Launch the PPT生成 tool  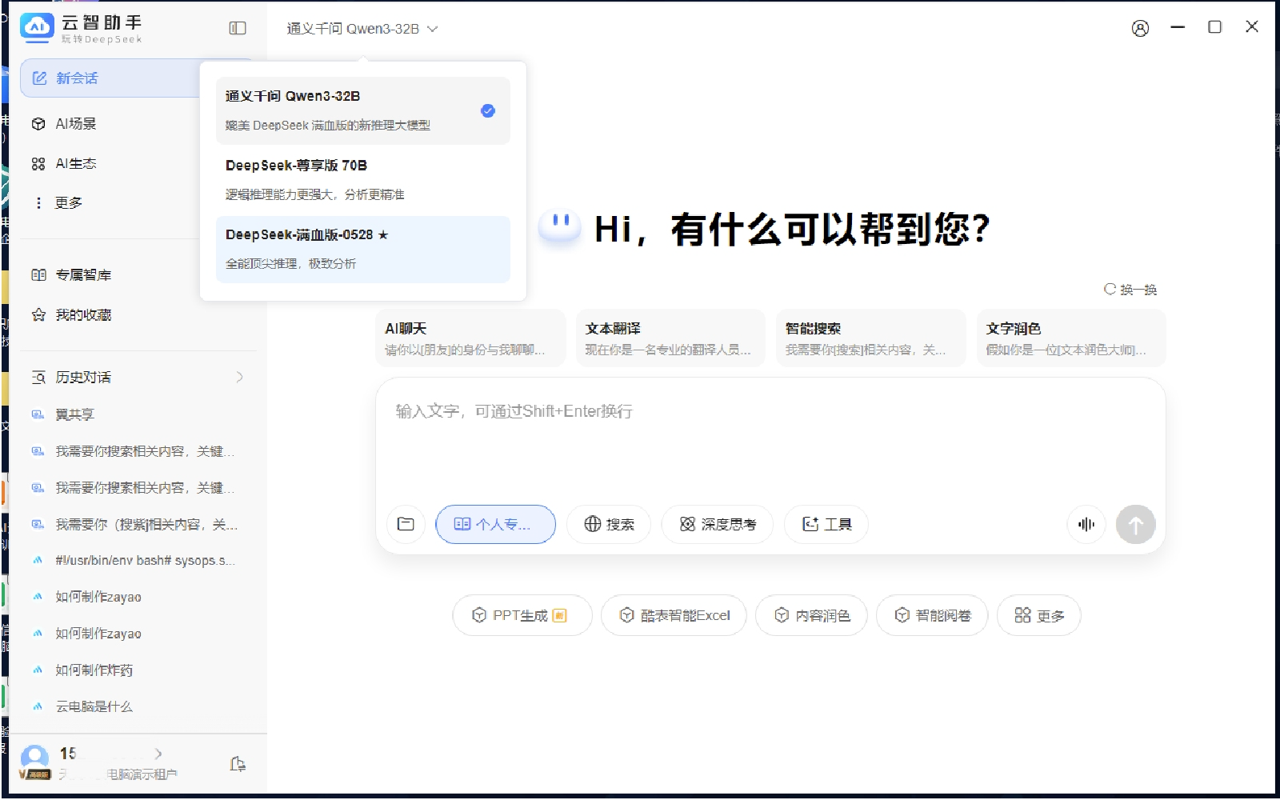[522, 615]
